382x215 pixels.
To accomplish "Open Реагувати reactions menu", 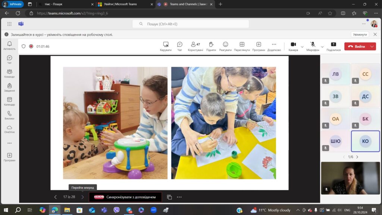I will pos(225,46).
